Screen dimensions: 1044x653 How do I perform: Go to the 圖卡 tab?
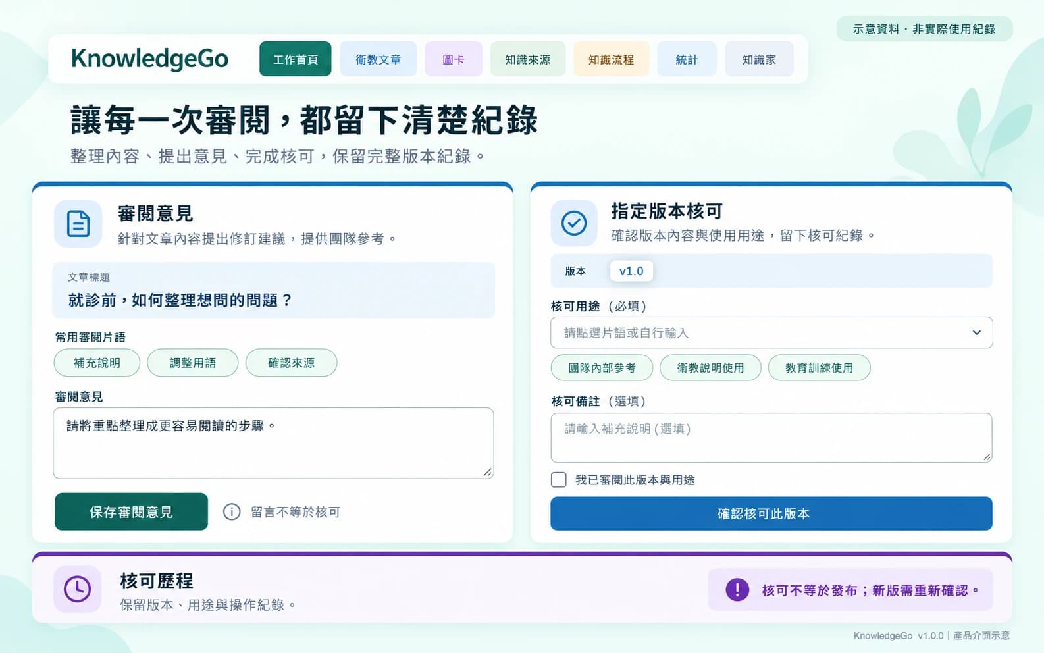(x=454, y=59)
